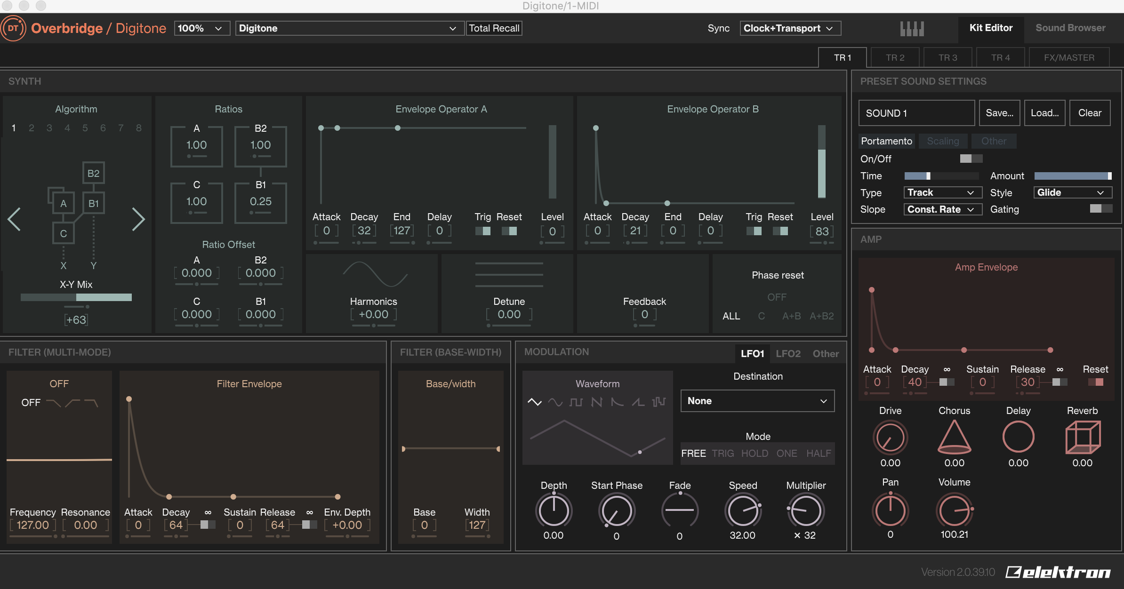
Task: Toggle the Amp Envelope Reset switch
Action: (1095, 382)
